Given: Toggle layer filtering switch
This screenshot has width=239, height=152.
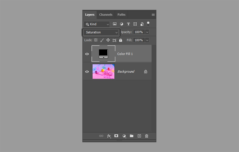Looking at the screenshot, I should [x=148, y=24].
